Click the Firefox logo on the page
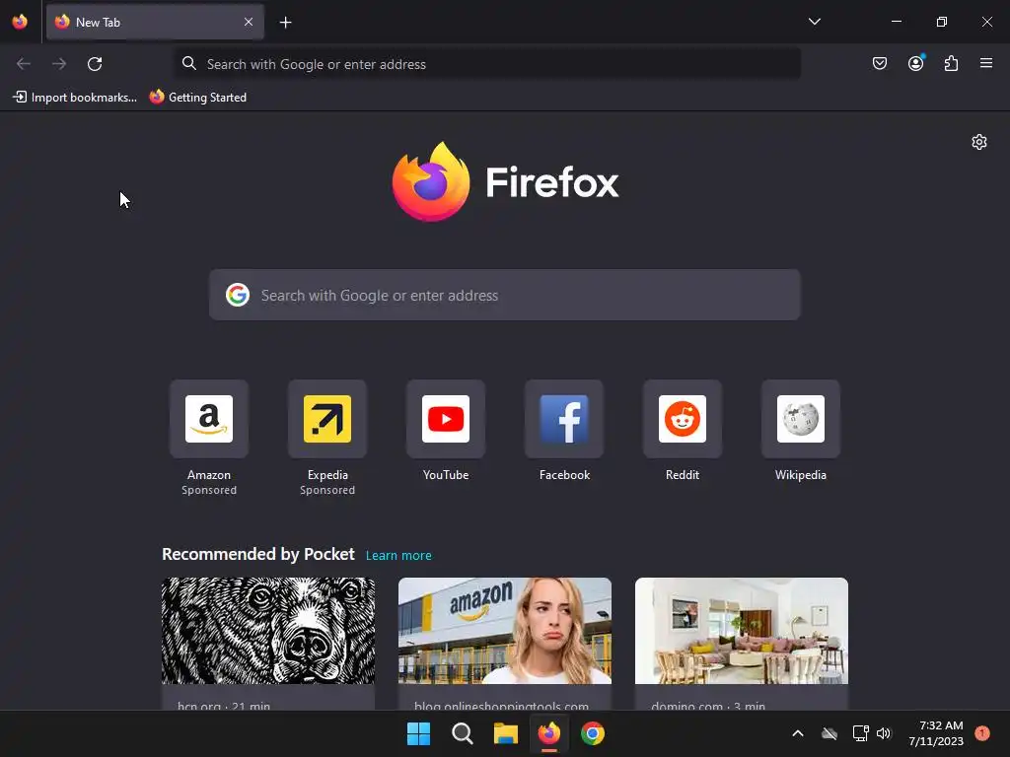 (x=505, y=181)
